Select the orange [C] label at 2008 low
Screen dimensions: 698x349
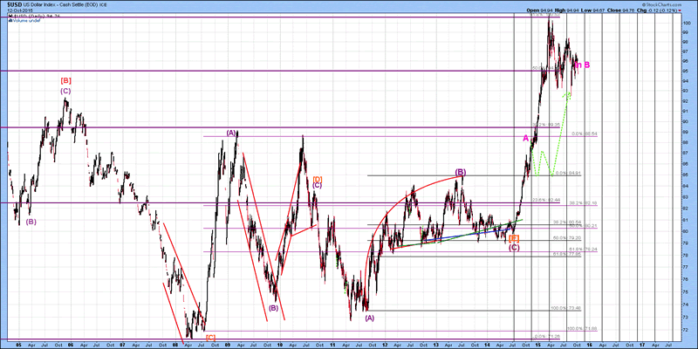pos(210,337)
